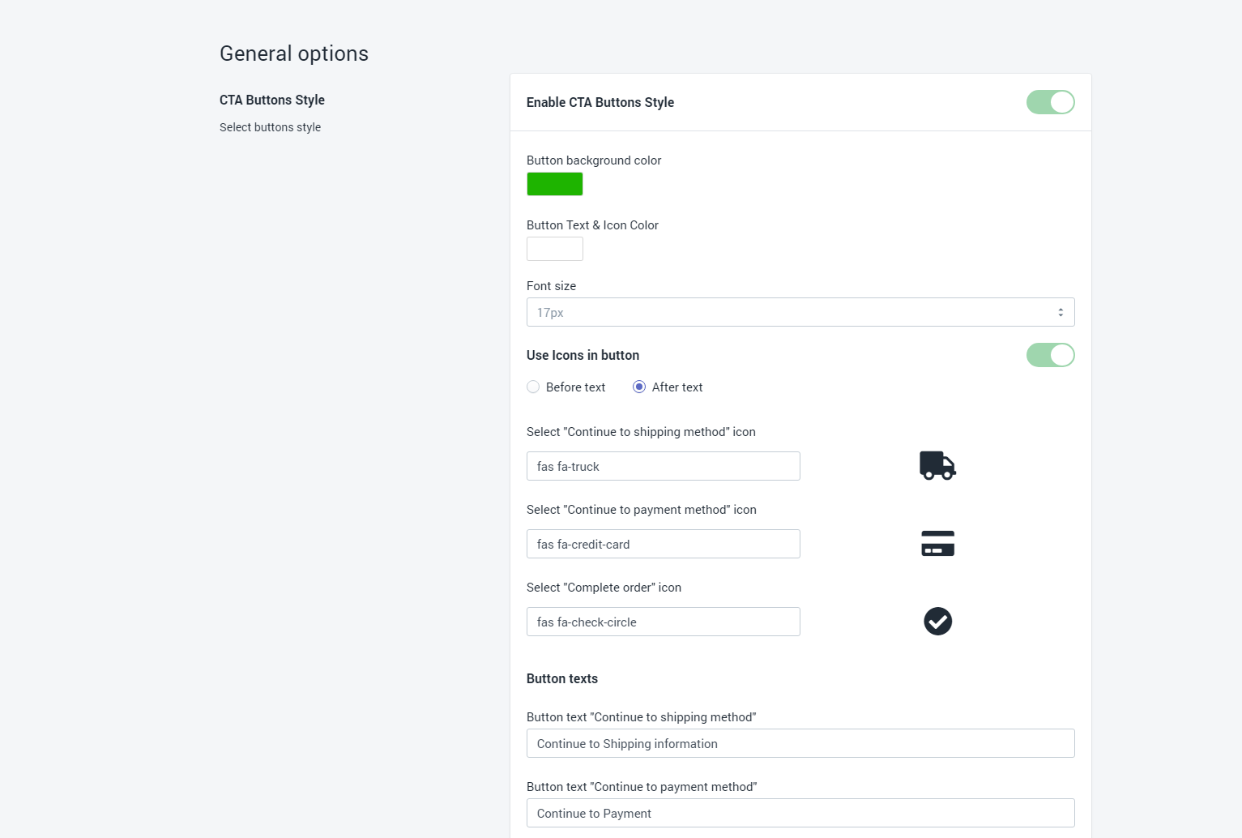Click the fas fa-truck icon input field
Screen dimensions: 1242x838
pos(663,466)
